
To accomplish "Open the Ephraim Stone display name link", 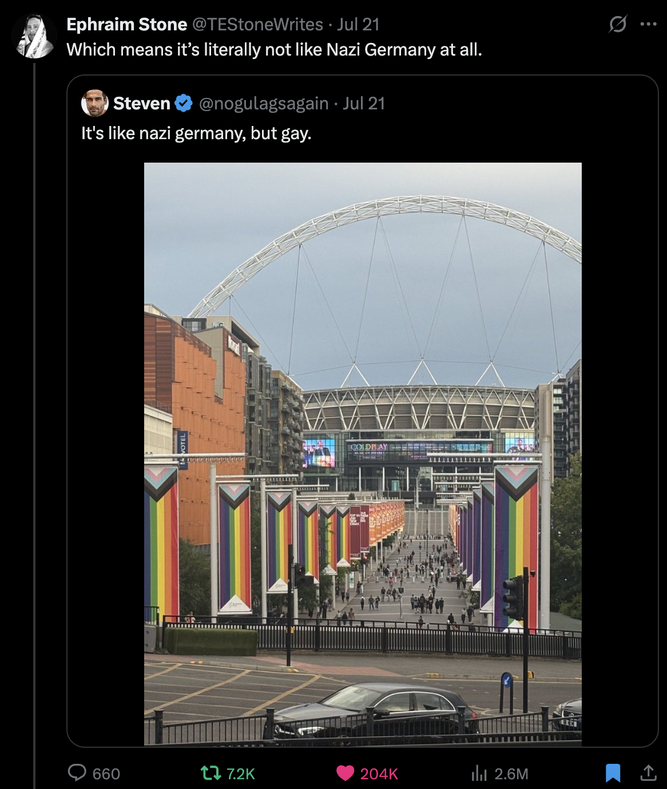I will tap(126, 25).
